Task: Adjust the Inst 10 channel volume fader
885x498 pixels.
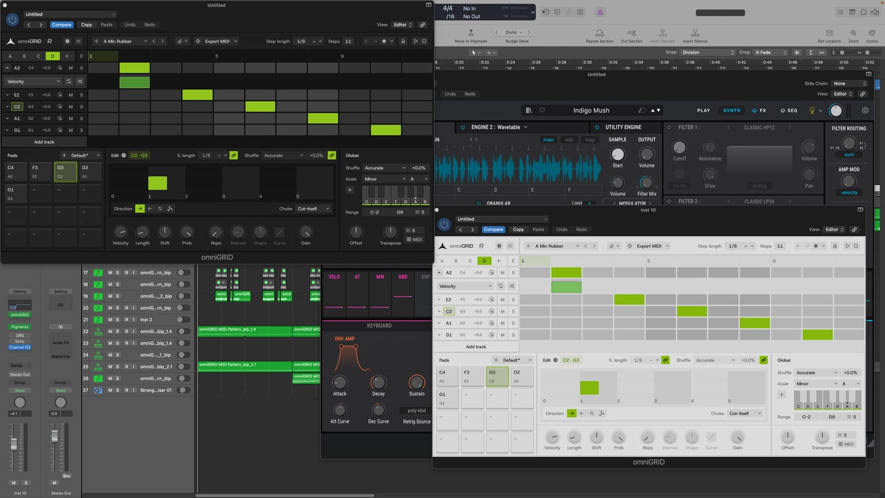Action: (14, 444)
